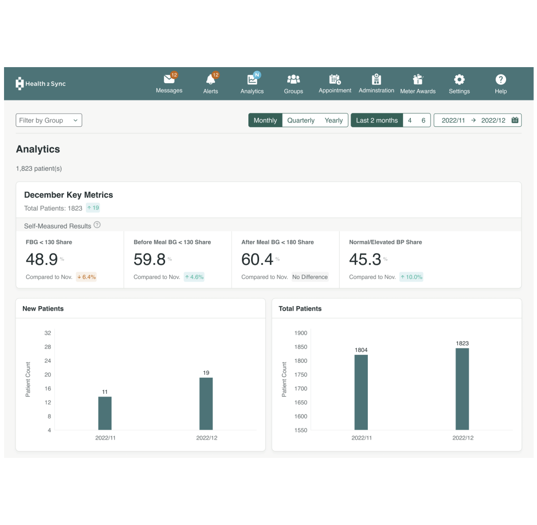Select the Analytics chart icon

tap(252, 79)
